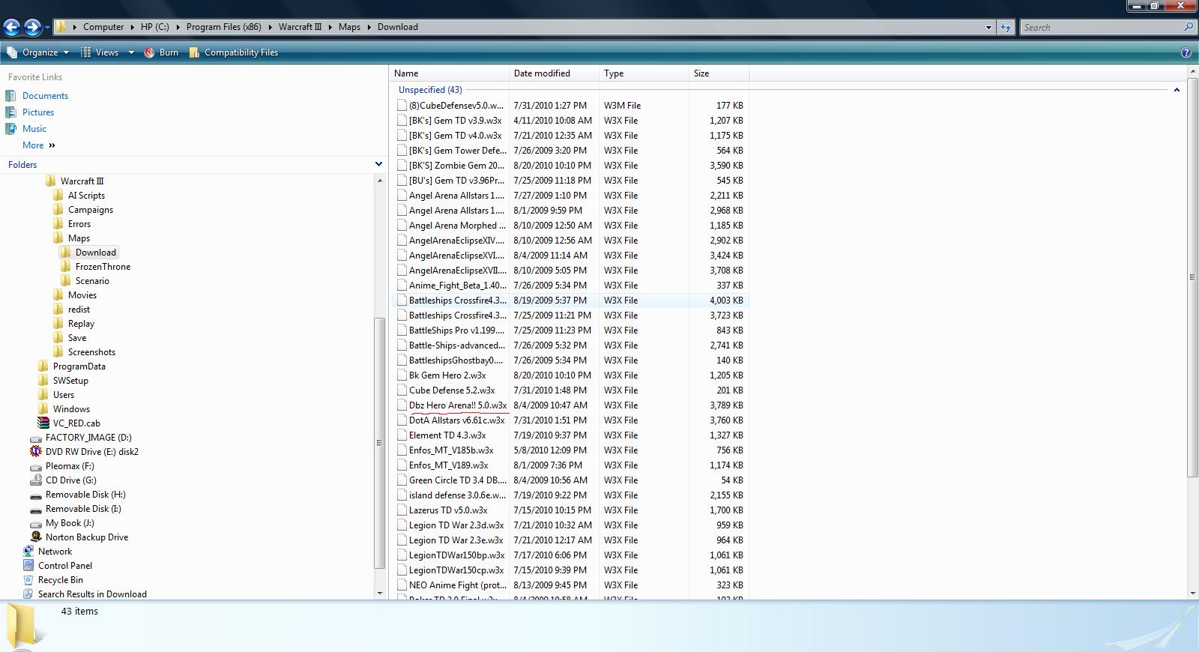Open the Music favorite link
Viewport: 1199px width, 652px height.
coord(34,129)
